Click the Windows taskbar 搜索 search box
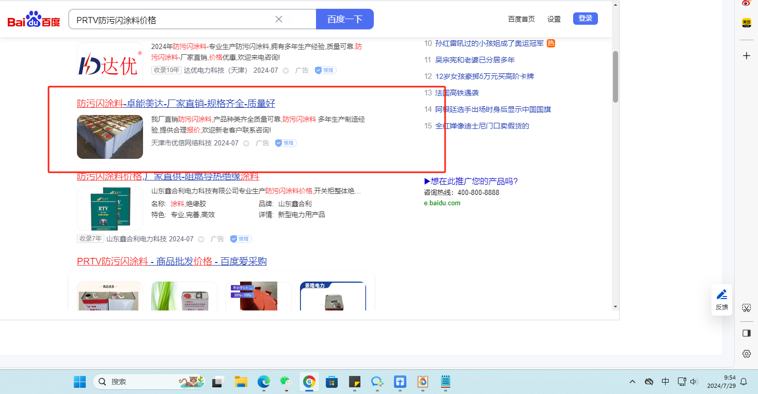This screenshot has width=758, height=394. pyautogui.click(x=150, y=382)
